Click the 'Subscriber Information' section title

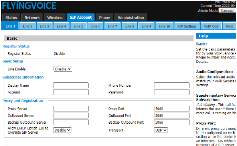click(x=23, y=77)
